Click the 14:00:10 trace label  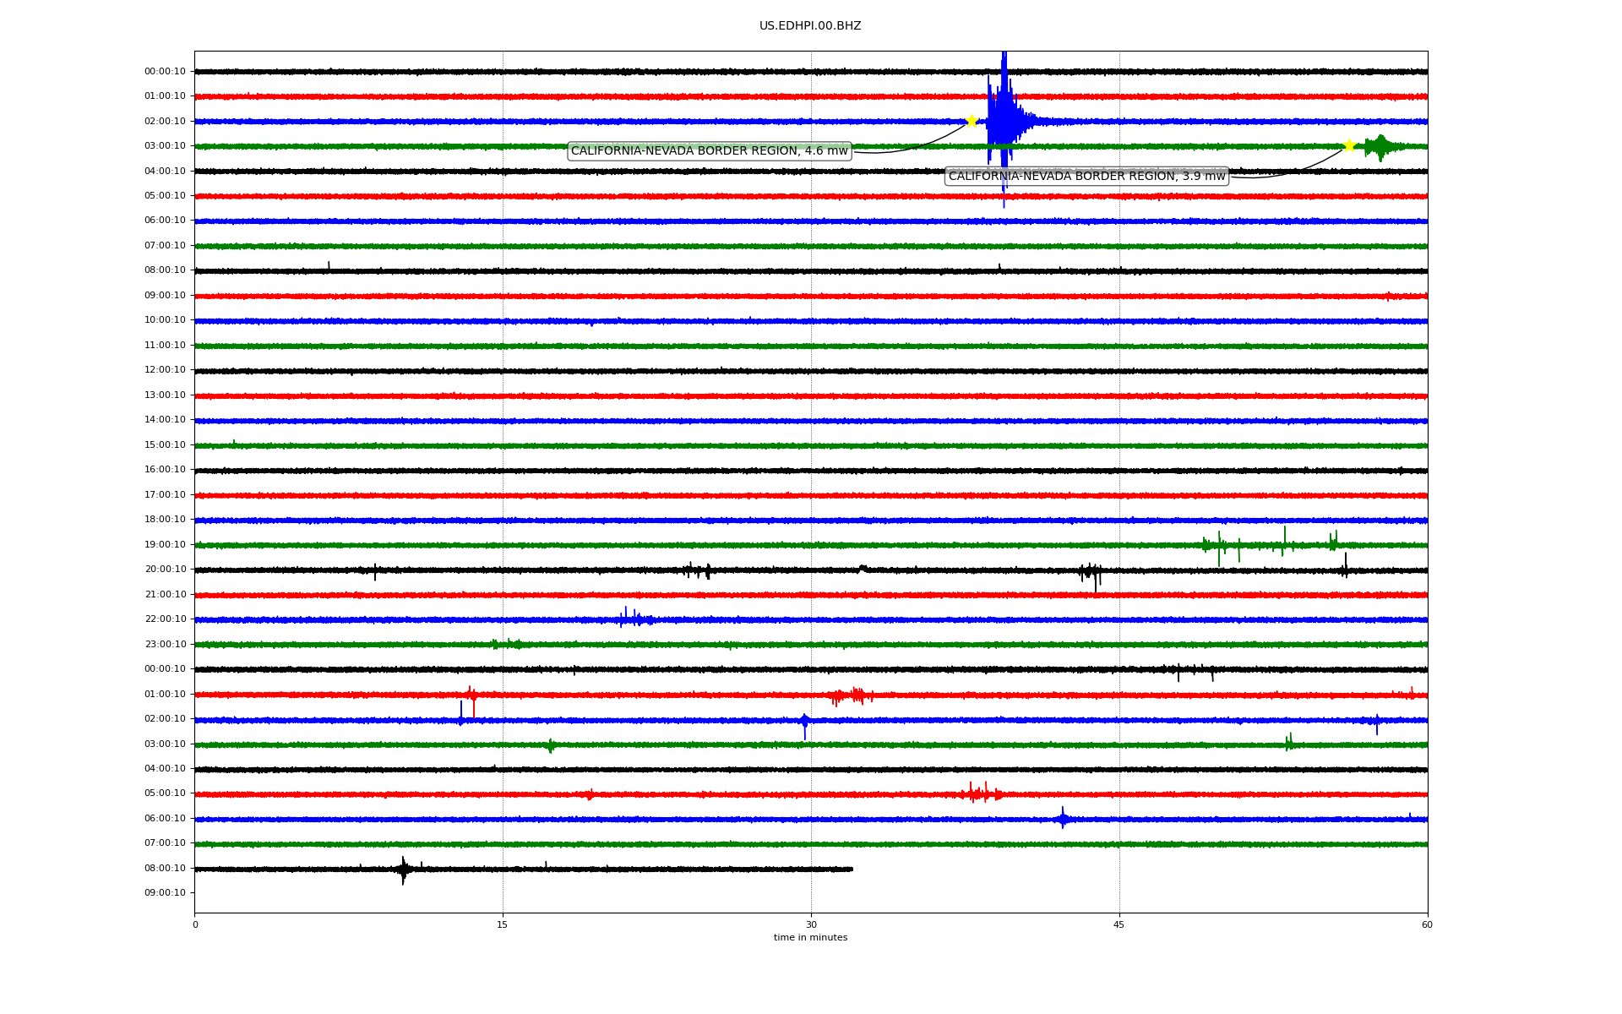click(165, 420)
